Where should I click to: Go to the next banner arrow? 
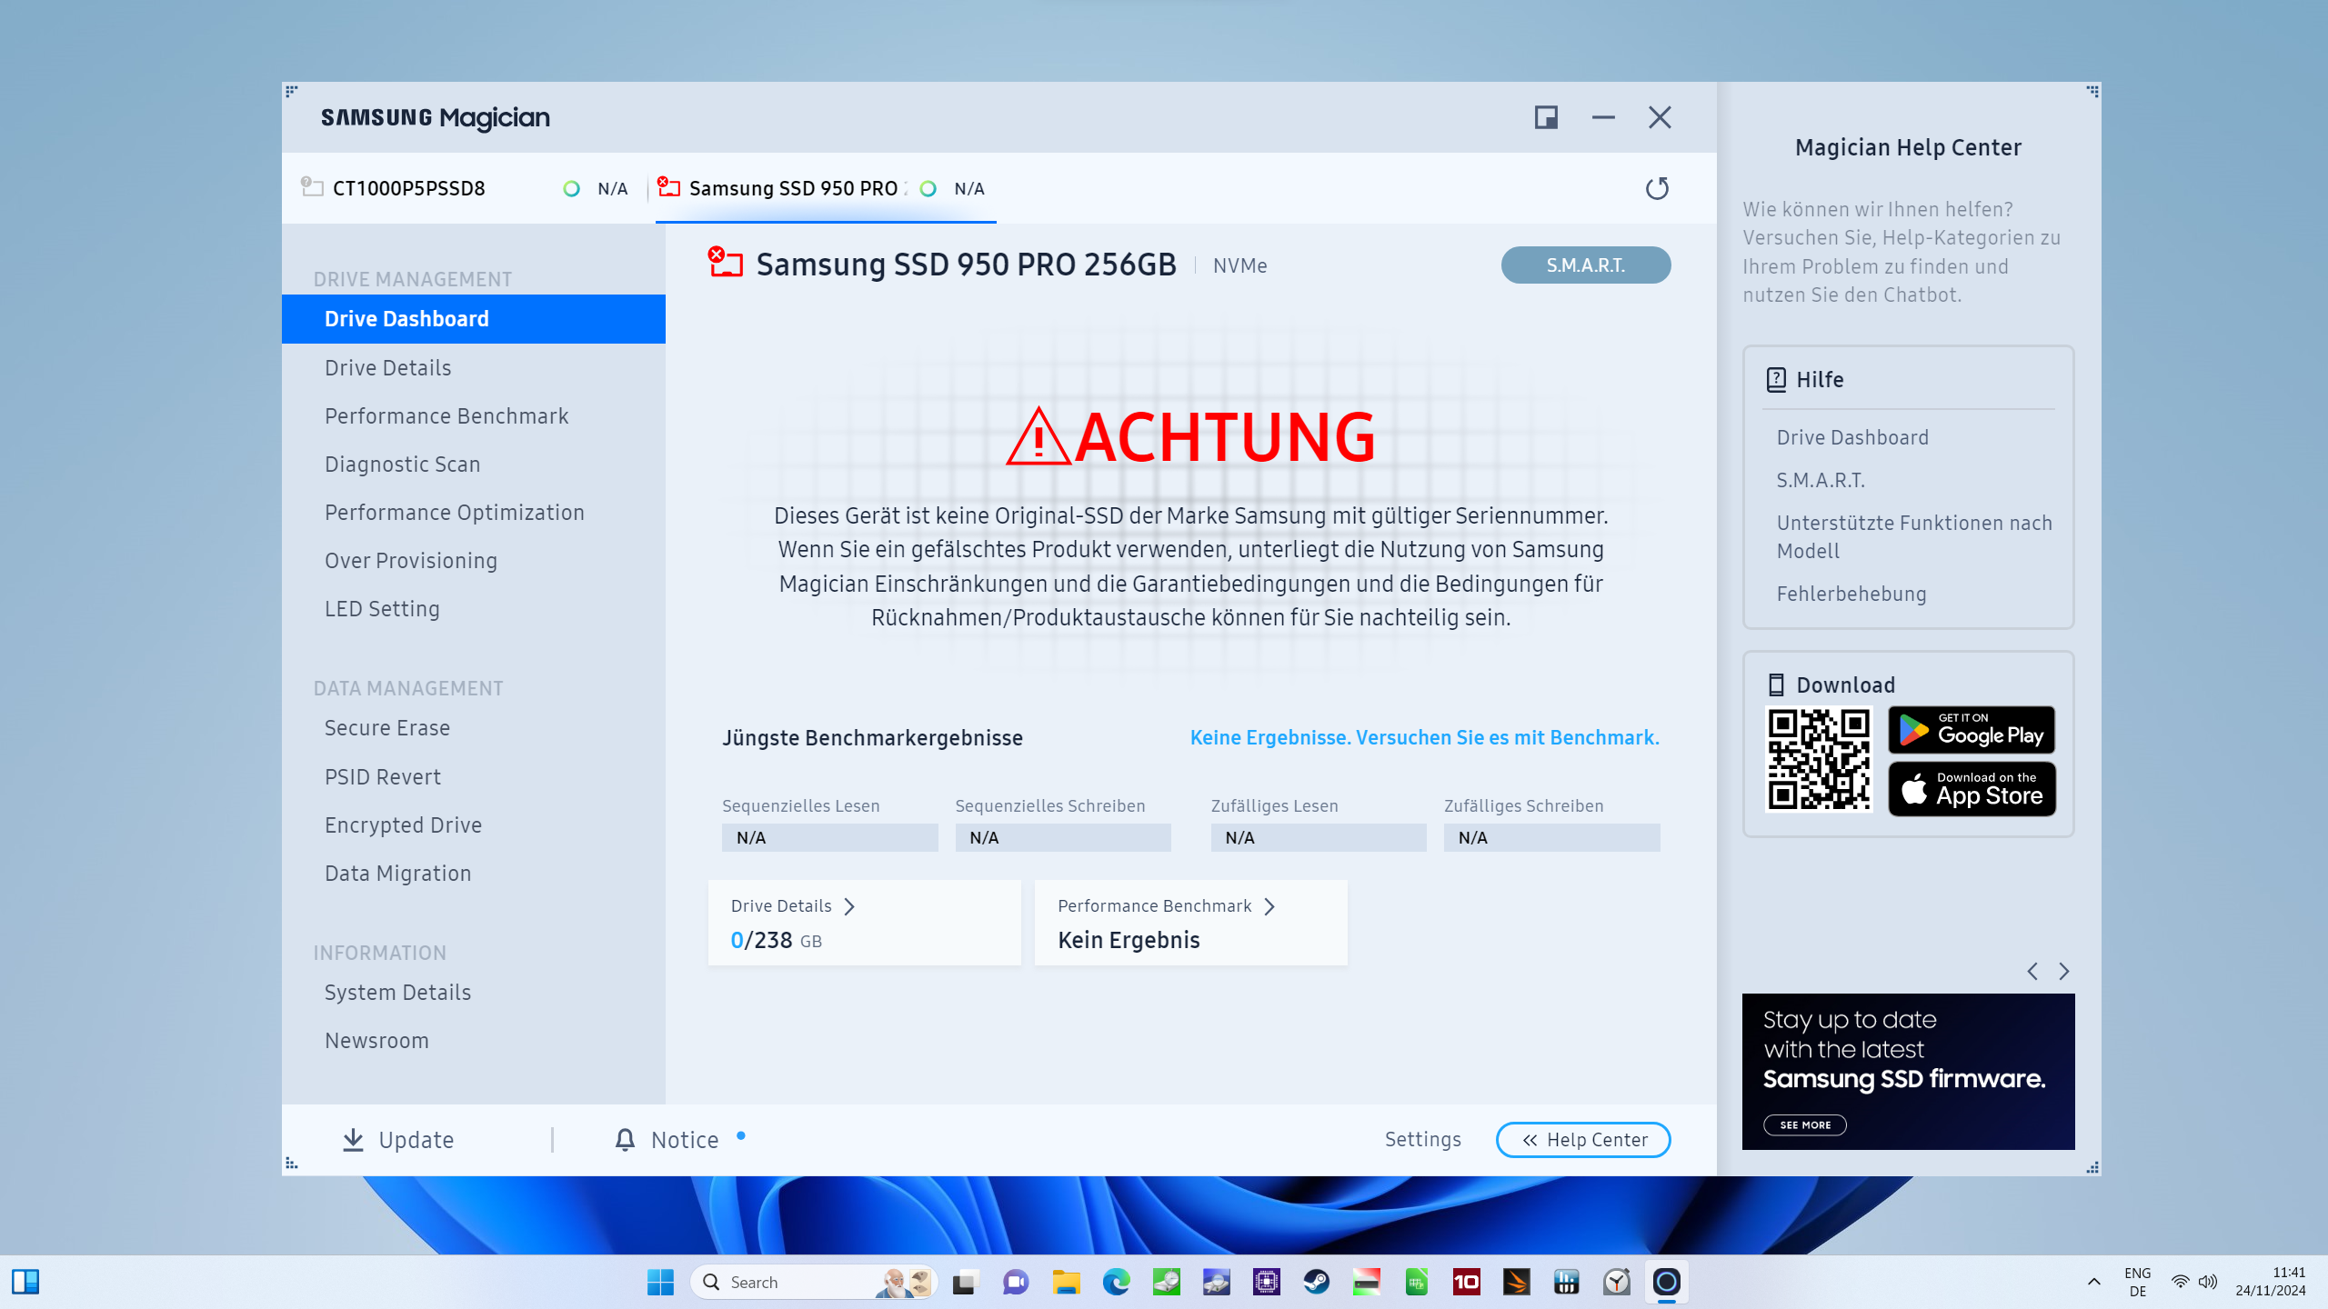tap(2064, 971)
